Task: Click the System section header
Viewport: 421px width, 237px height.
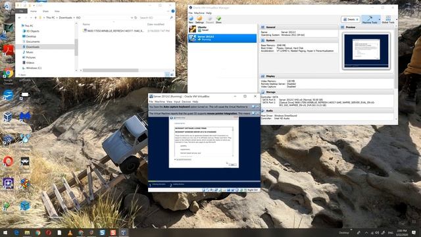Action: (299, 40)
